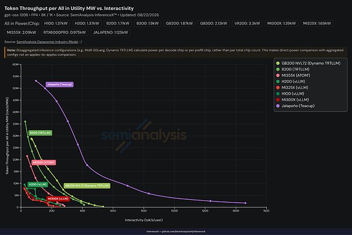The height and width of the screenshot is (235, 352).
Task: Click the 1000 x-axis tick label
Action: click(174, 211)
